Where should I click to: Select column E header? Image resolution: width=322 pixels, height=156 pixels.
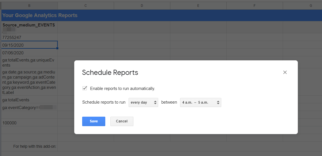(198, 6)
